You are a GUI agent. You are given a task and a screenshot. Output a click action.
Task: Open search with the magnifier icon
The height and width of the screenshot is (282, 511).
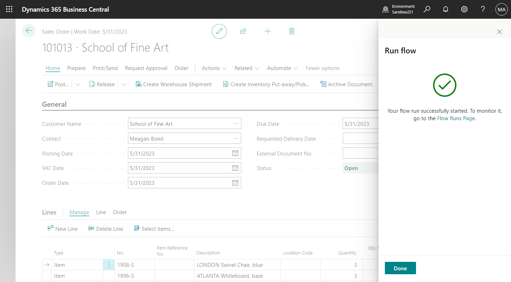click(x=427, y=9)
